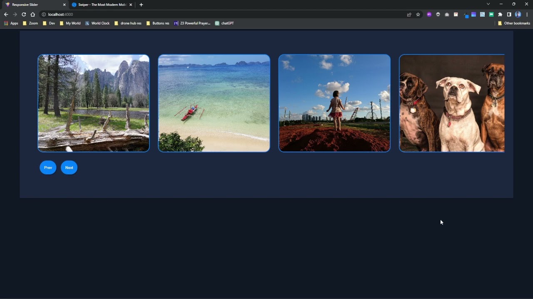Open the purple circular extension icon

[x=429, y=15]
